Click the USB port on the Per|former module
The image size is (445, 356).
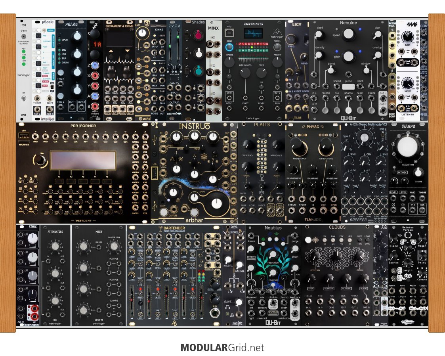pyautogui.click(x=23, y=136)
